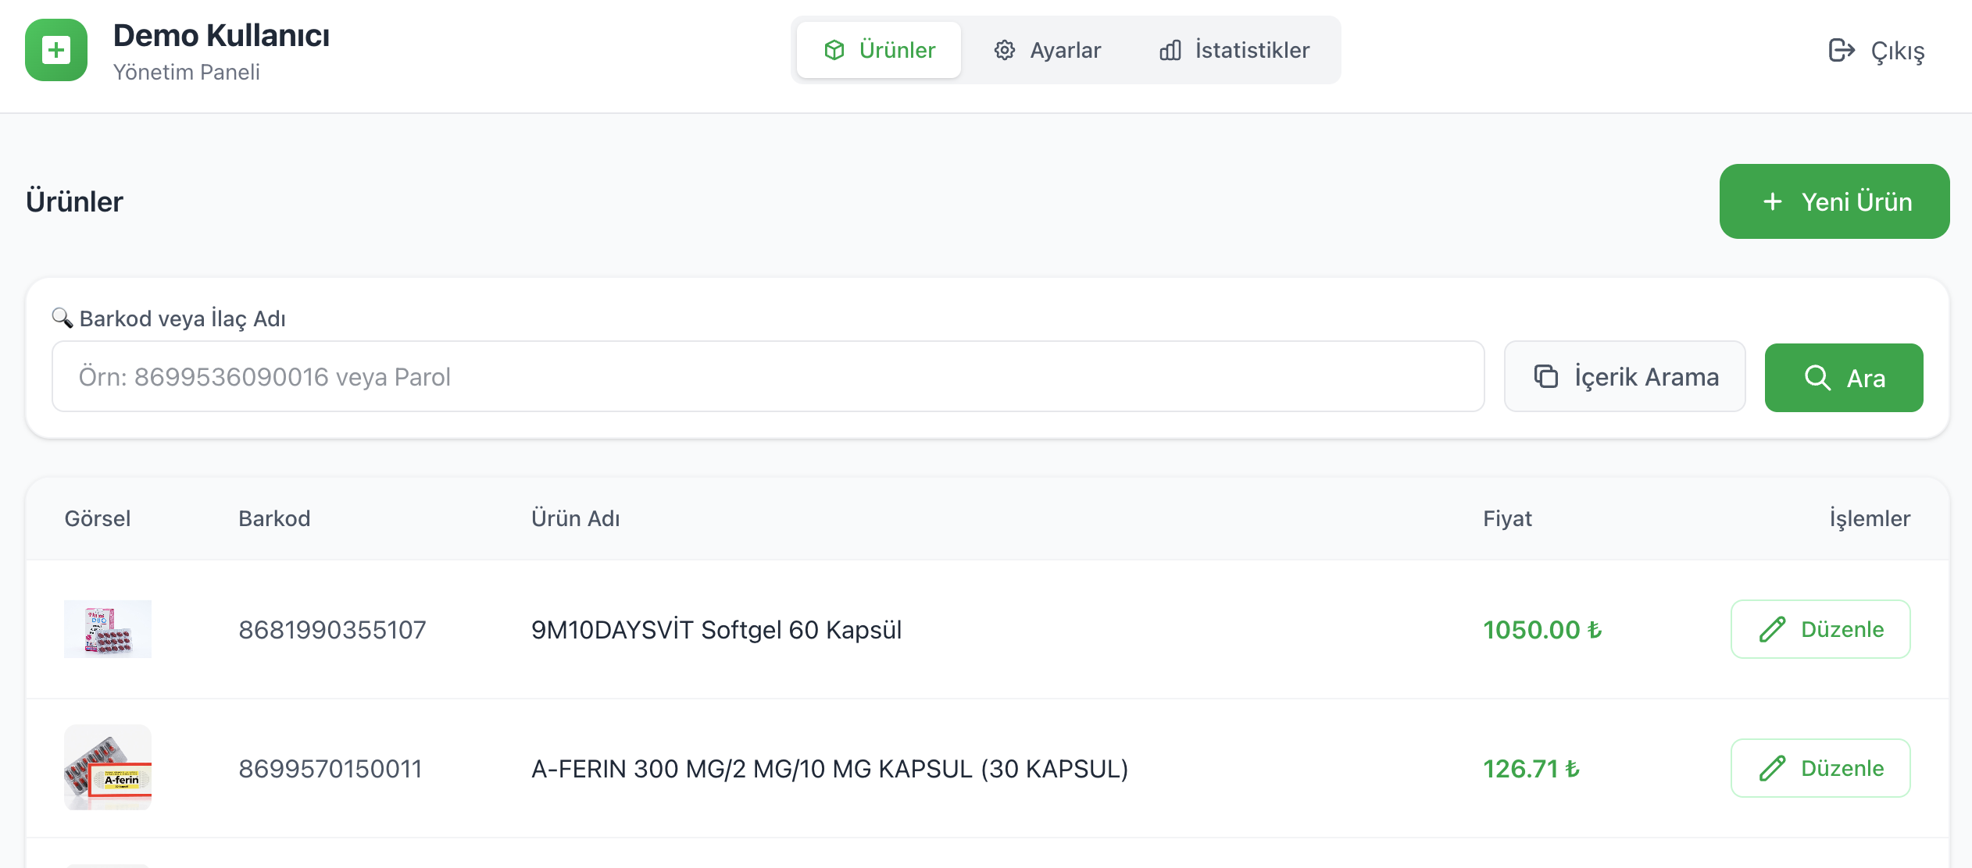Open the İstatistikler tab

[x=1234, y=50]
